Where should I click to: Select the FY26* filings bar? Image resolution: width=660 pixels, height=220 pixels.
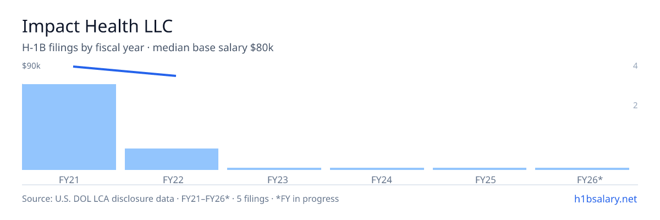(x=582, y=168)
